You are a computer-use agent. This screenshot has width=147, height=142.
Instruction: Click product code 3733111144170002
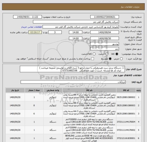click(x=126, y=130)
